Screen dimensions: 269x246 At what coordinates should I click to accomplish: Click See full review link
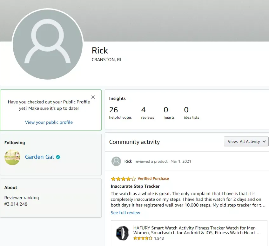point(125,213)
